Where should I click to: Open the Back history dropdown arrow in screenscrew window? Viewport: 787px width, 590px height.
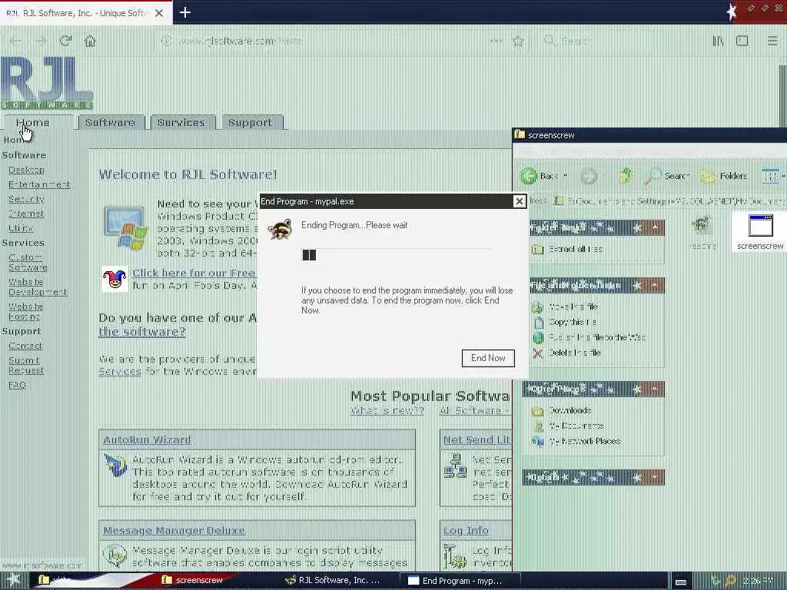coord(565,176)
